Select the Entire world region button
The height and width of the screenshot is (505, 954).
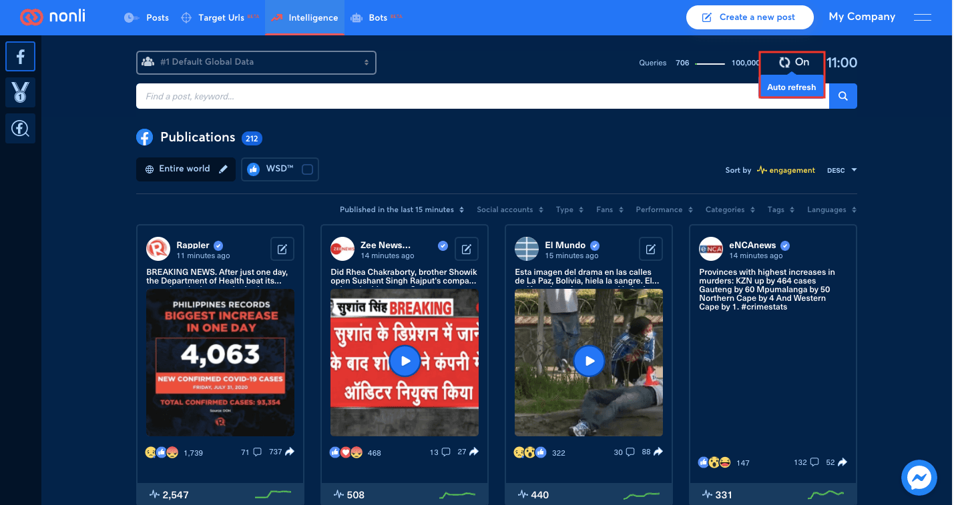point(186,169)
